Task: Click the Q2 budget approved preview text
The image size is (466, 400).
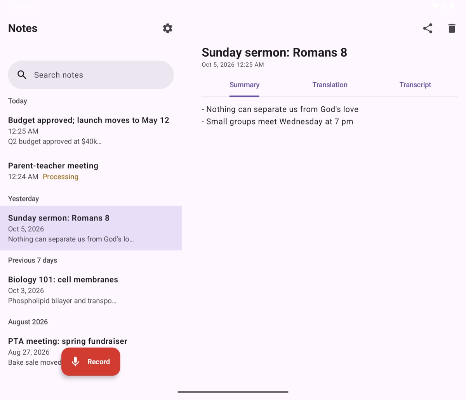Action: tap(55, 142)
